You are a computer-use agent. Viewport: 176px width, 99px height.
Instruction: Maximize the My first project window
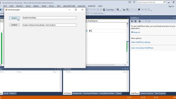coord(76,10)
